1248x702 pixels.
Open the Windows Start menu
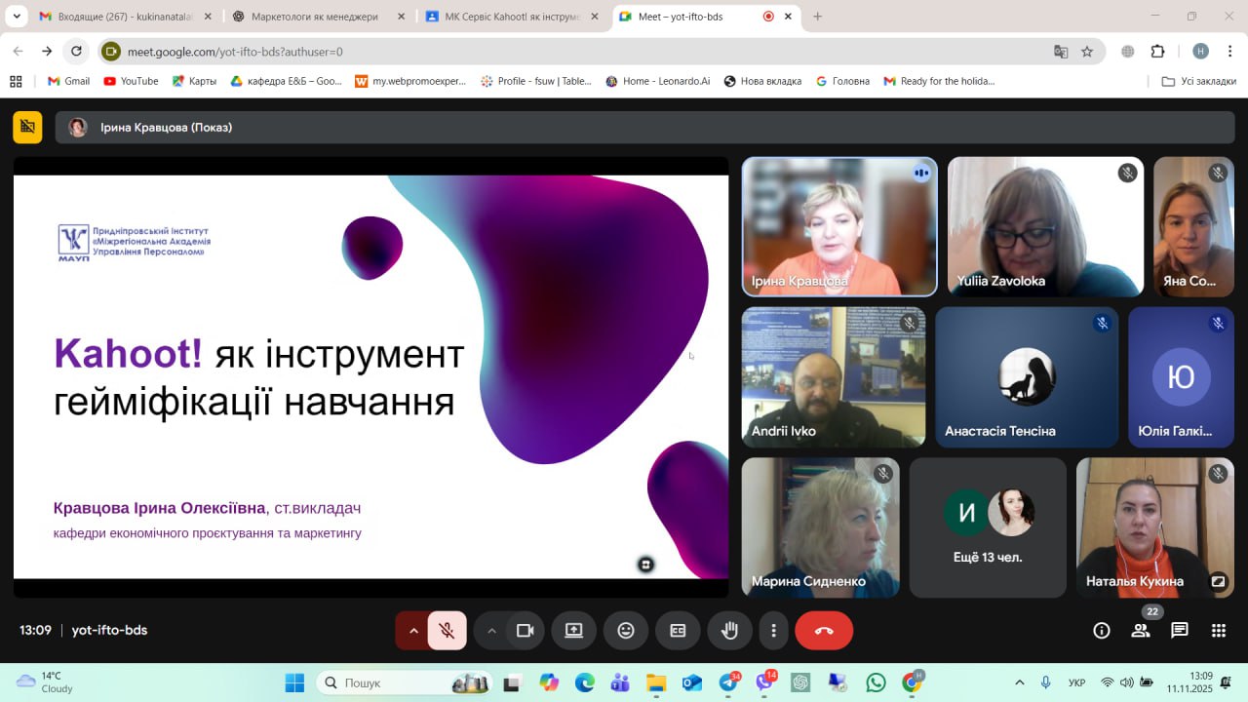pyautogui.click(x=294, y=682)
